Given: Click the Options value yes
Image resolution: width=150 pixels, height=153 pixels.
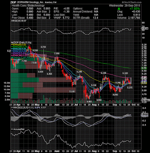Looking at the screenshot, I should (x=96, y=9).
